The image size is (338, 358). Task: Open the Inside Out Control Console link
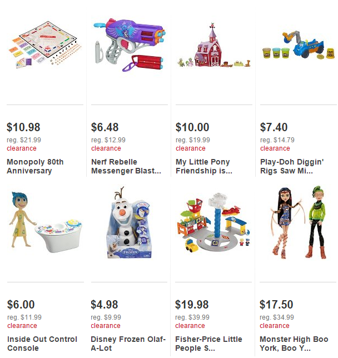coord(42,344)
